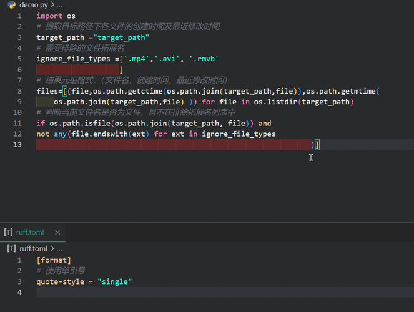Click the TOML icon in ruff.toml breadcrumb

pyautogui.click(x=11, y=248)
